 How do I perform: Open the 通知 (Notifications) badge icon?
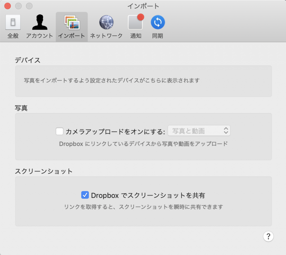click(x=136, y=22)
